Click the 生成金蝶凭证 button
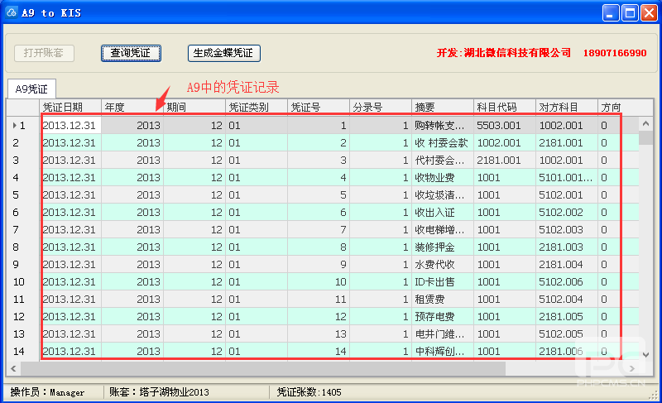This screenshot has width=662, height=403. click(x=224, y=53)
